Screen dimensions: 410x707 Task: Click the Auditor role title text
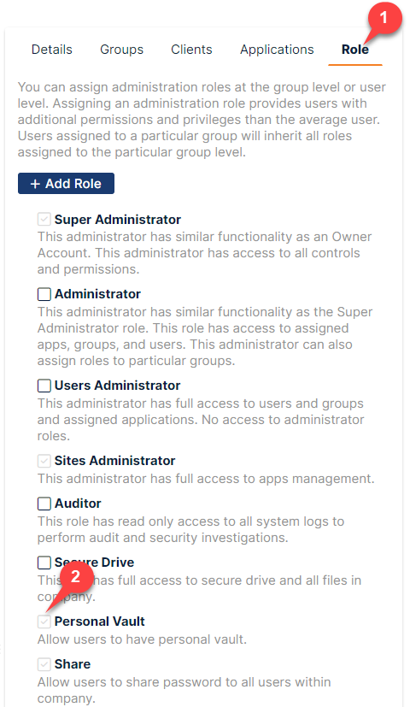(x=78, y=504)
